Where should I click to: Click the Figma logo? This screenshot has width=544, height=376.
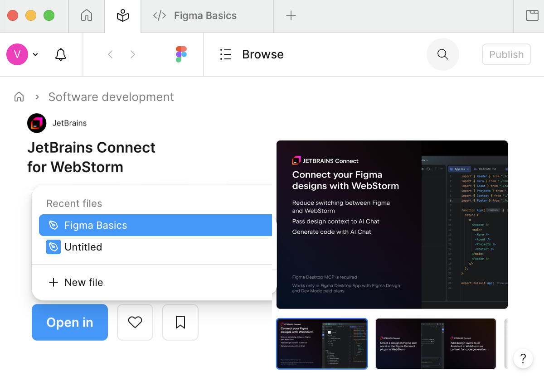[181, 54]
